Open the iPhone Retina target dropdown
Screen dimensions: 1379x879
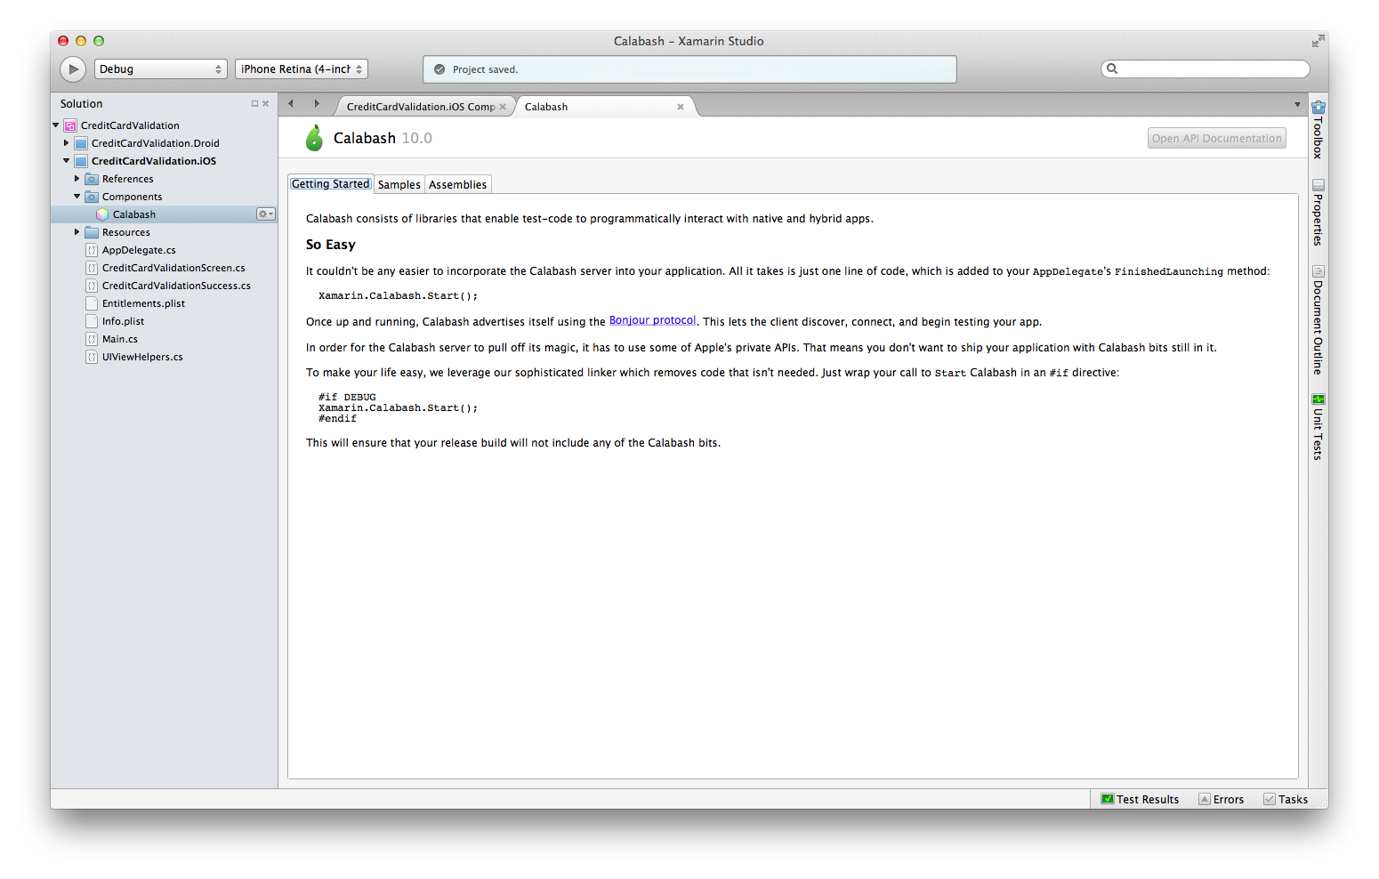coord(301,69)
